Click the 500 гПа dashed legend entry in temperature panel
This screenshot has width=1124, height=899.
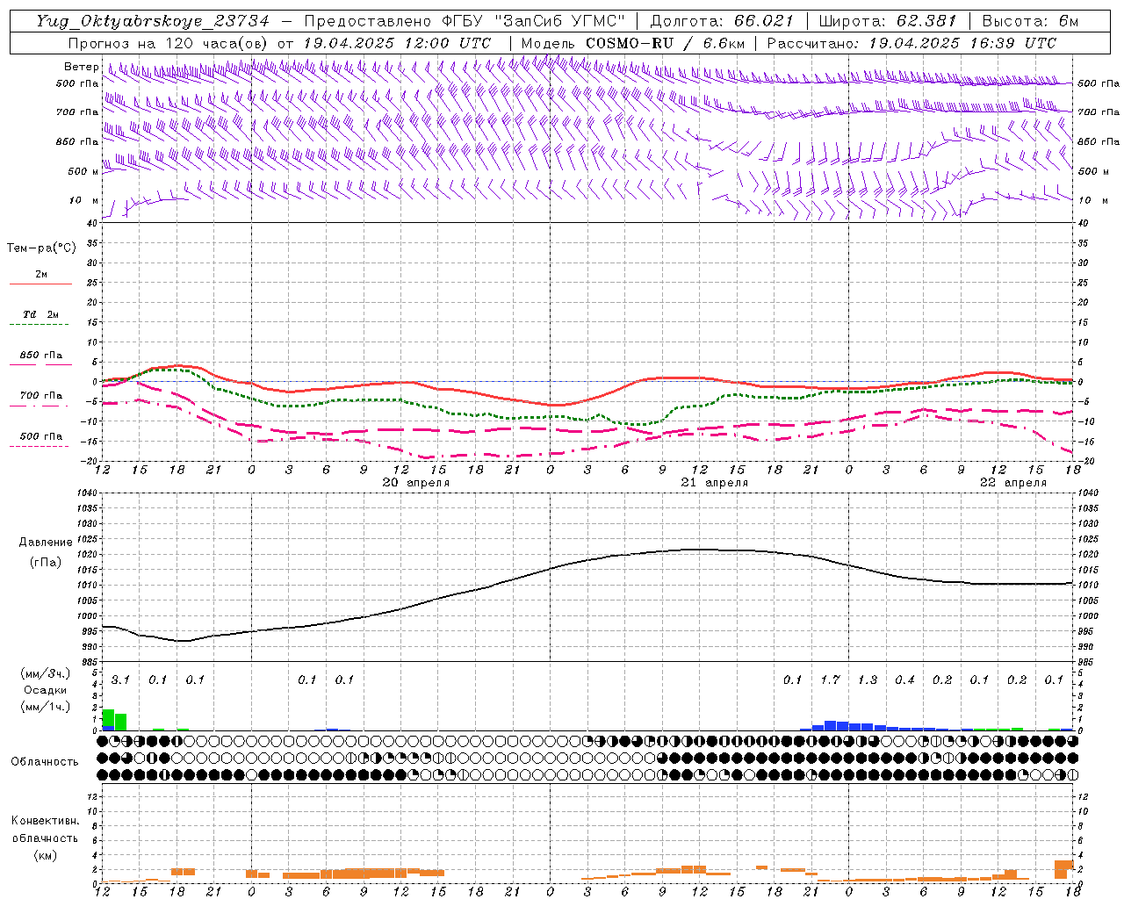[x=39, y=447]
